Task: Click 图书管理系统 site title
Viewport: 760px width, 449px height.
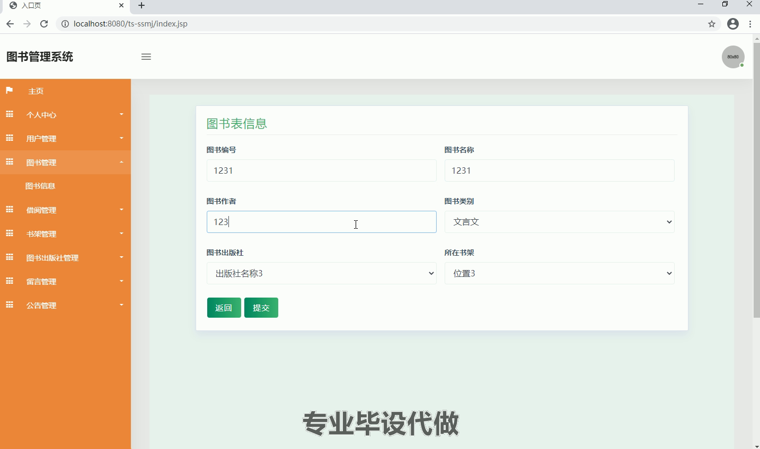Action: (x=40, y=57)
